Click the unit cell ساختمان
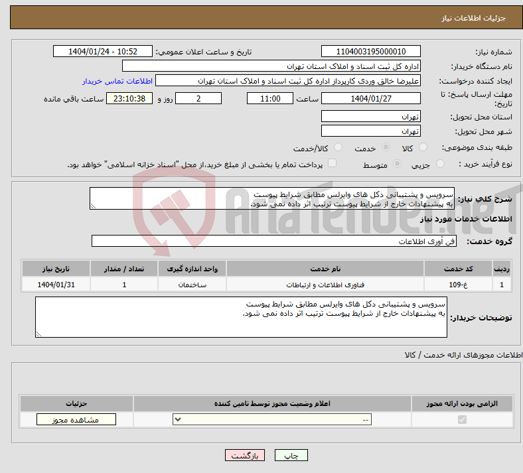The width and height of the screenshot is (523, 473). (192, 285)
